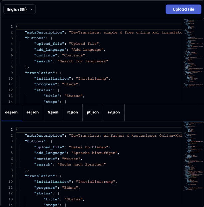The image size is (204, 207).
Task: Click "Suche nach Sprachen" in German editor
Action: click(82, 165)
